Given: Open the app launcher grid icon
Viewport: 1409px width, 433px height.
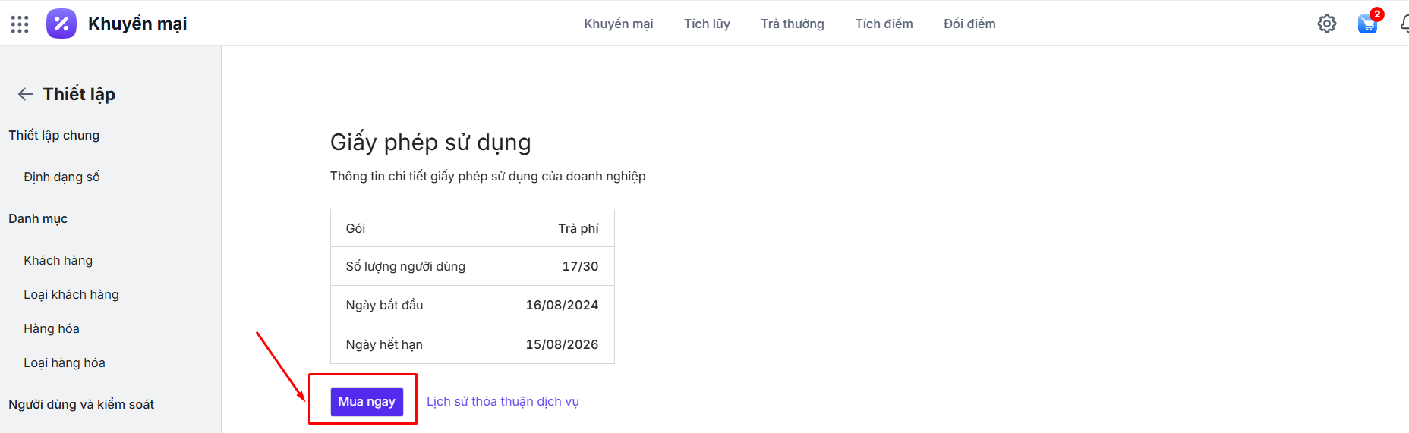Looking at the screenshot, I should [20, 24].
